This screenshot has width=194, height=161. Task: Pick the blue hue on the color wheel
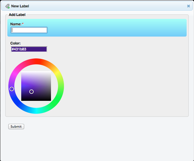(x=15, y=98)
